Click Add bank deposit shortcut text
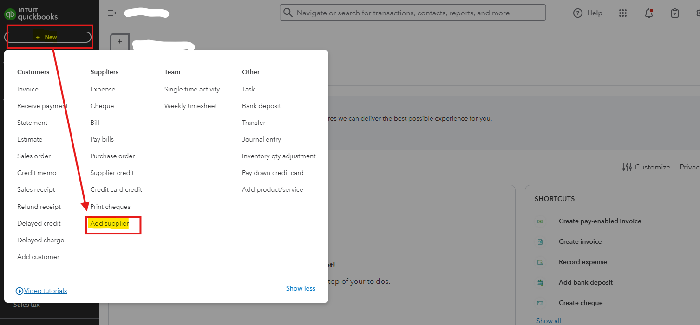This screenshot has height=325, width=700. click(x=586, y=282)
